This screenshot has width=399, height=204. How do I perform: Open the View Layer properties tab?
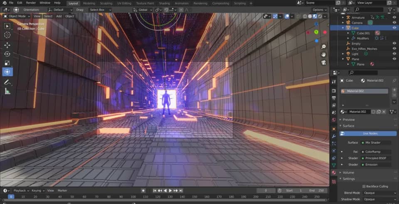point(334,105)
